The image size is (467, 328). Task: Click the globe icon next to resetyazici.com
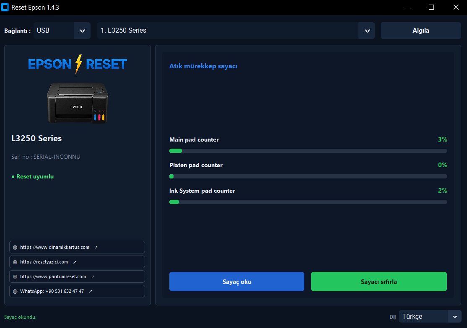coord(15,262)
